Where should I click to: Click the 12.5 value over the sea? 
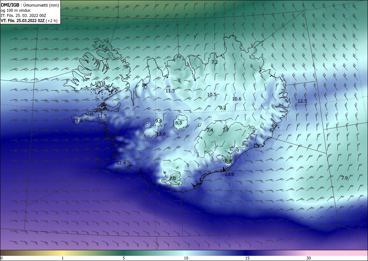click(302, 101)
